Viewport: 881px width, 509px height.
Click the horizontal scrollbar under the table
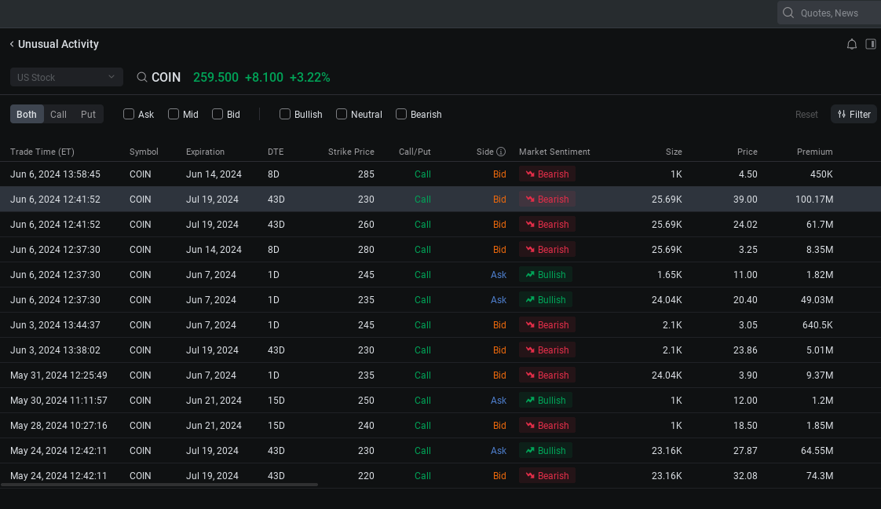(x=159, y=485)
